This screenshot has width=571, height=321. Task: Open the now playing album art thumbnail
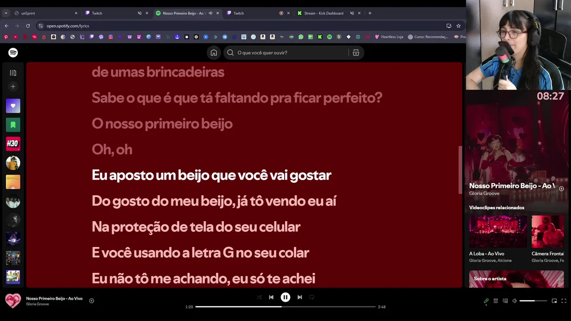13,301
